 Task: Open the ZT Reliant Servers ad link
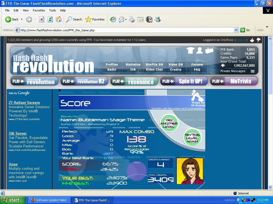24,103
